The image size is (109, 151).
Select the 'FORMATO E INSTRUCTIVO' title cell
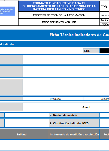click(59, 6)
